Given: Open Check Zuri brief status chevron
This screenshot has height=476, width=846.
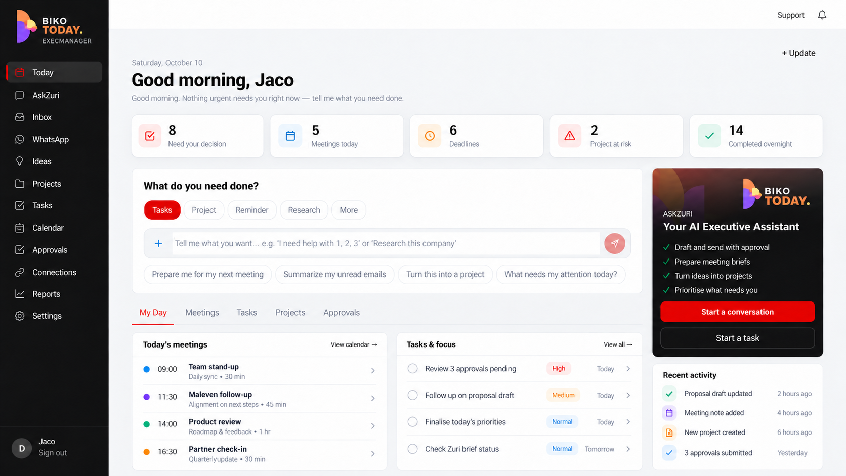Looking at the screenshot, I should click(x=628, y=449).
